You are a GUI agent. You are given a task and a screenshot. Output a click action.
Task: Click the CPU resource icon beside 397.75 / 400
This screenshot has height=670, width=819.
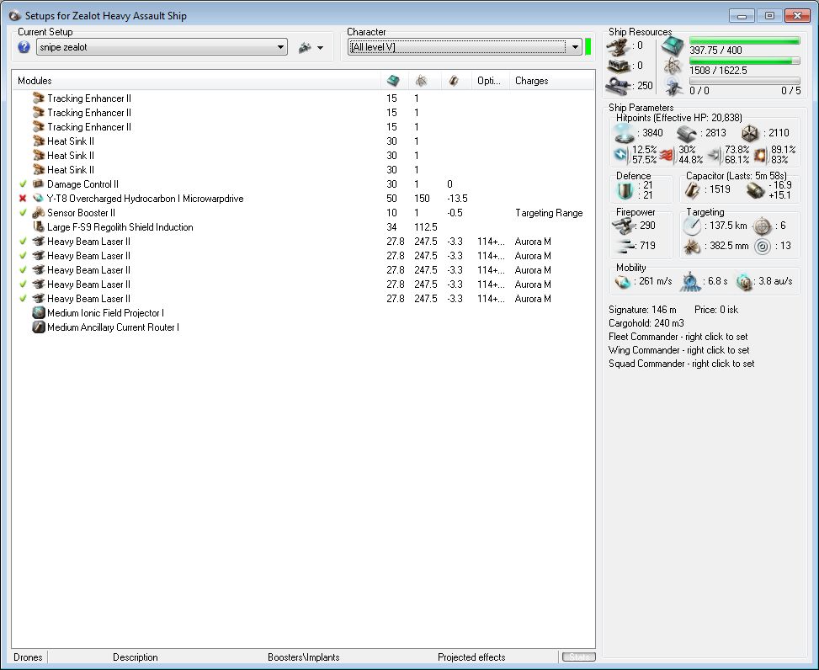[x=673, y=47]
